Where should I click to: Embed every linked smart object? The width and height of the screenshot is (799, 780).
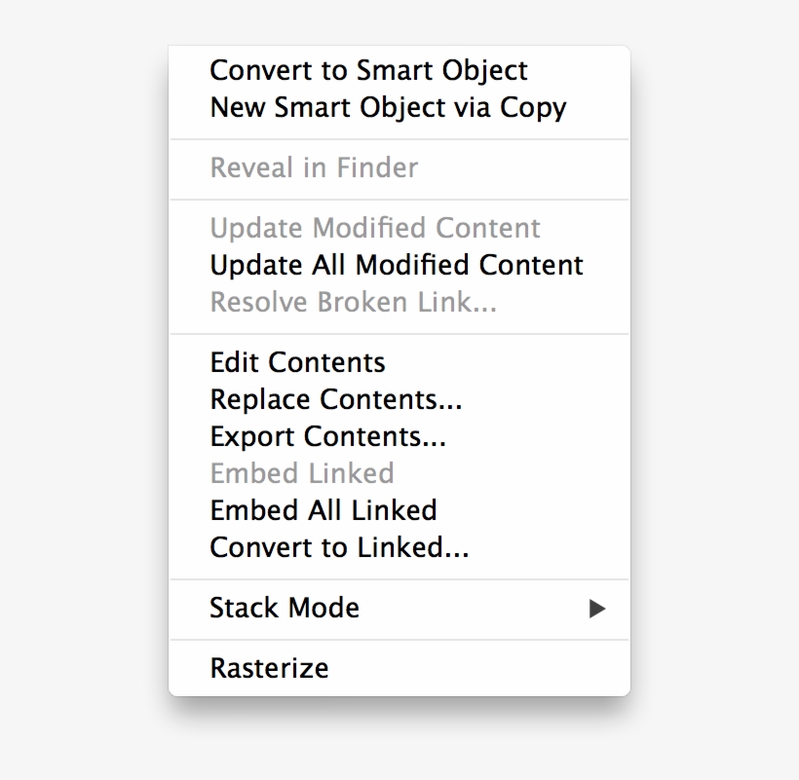click(x=323, y=511)
